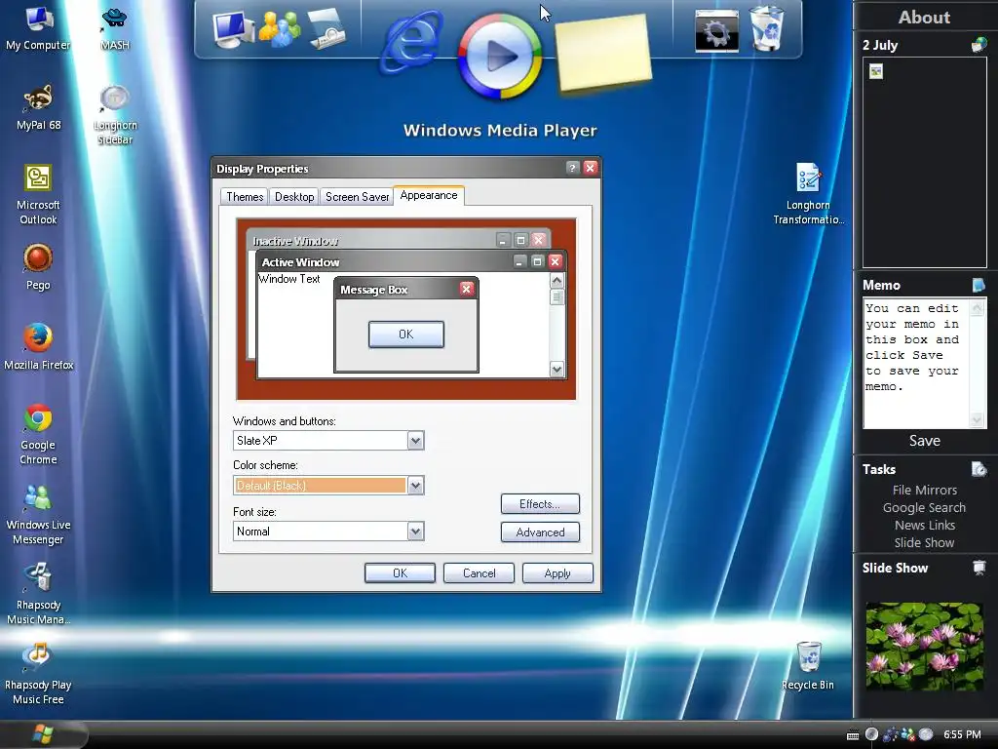The height and width of the screenshot is (749, 998).
Task: Click inside the Memo text box
Action: click(x=916, y=363)
